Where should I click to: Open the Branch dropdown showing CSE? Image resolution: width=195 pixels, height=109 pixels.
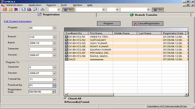[x=54, y=37]
